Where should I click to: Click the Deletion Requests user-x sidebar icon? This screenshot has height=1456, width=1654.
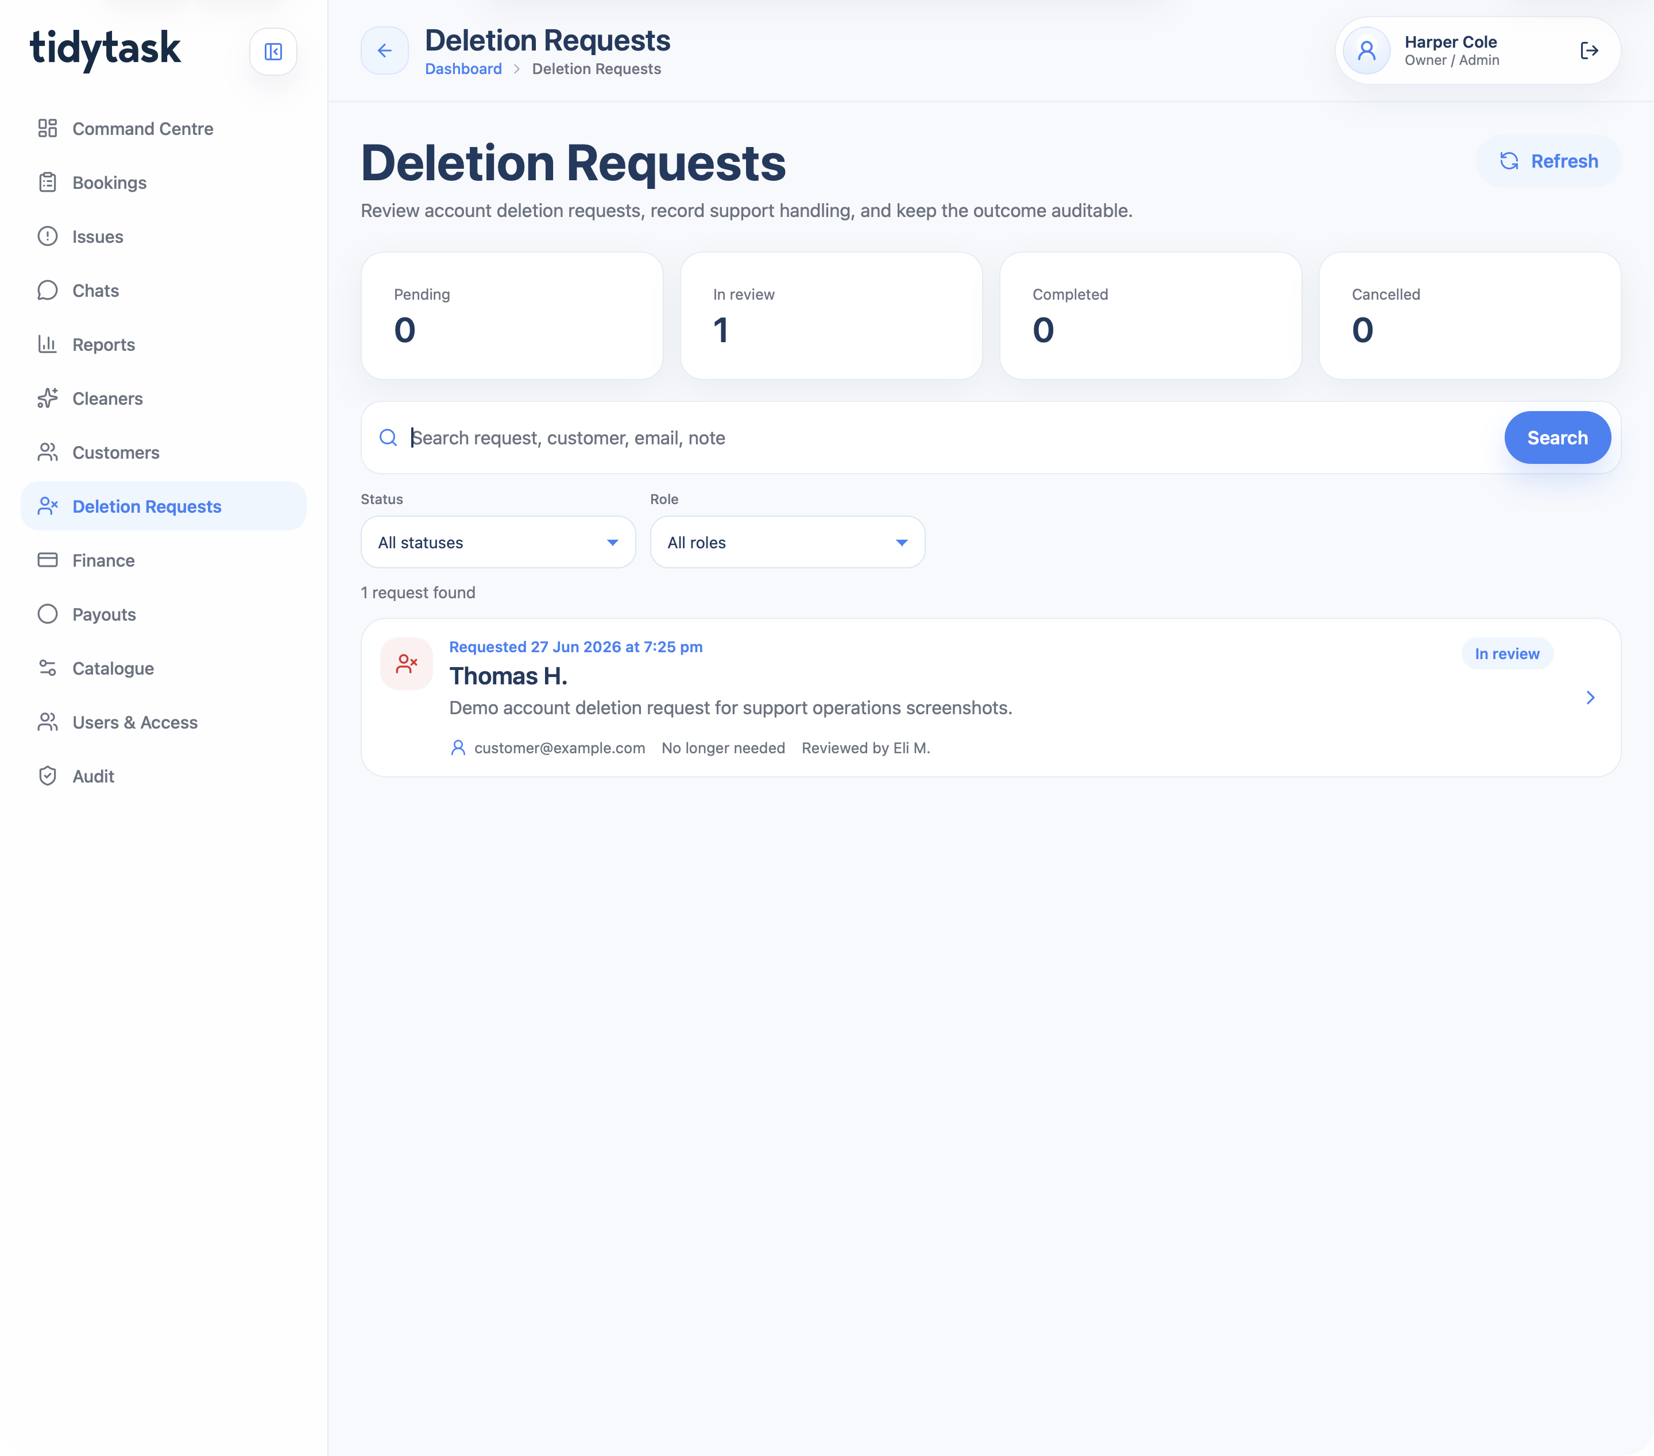pyautogui.click(x=48, y=506)
